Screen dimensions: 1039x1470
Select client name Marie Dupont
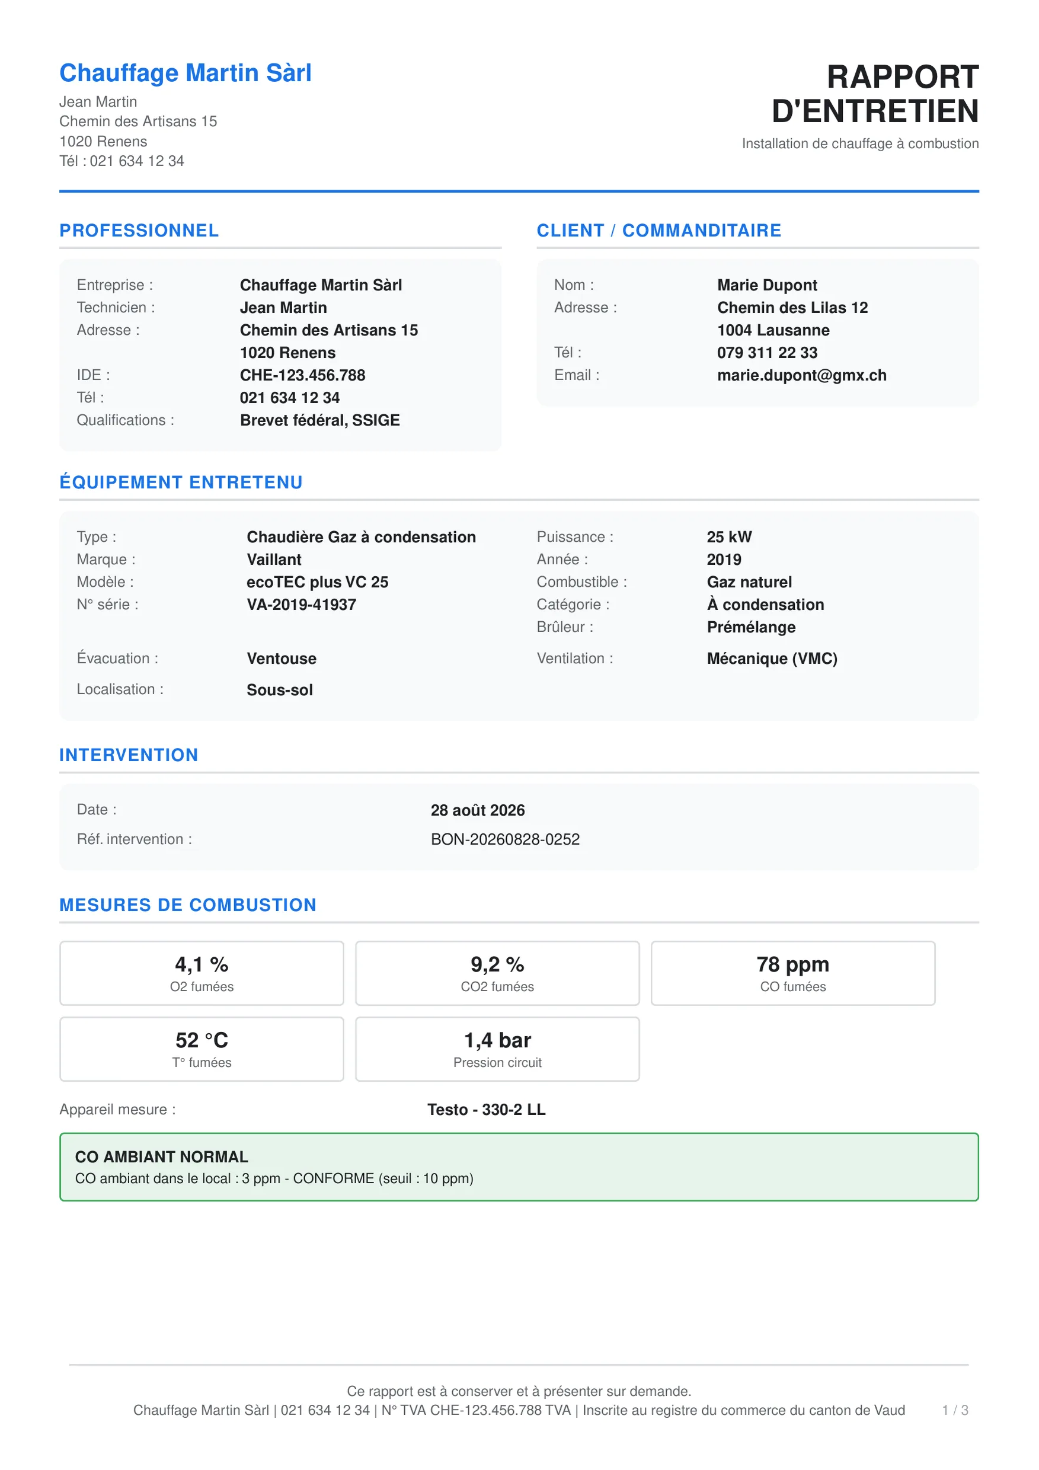point(767,285)
